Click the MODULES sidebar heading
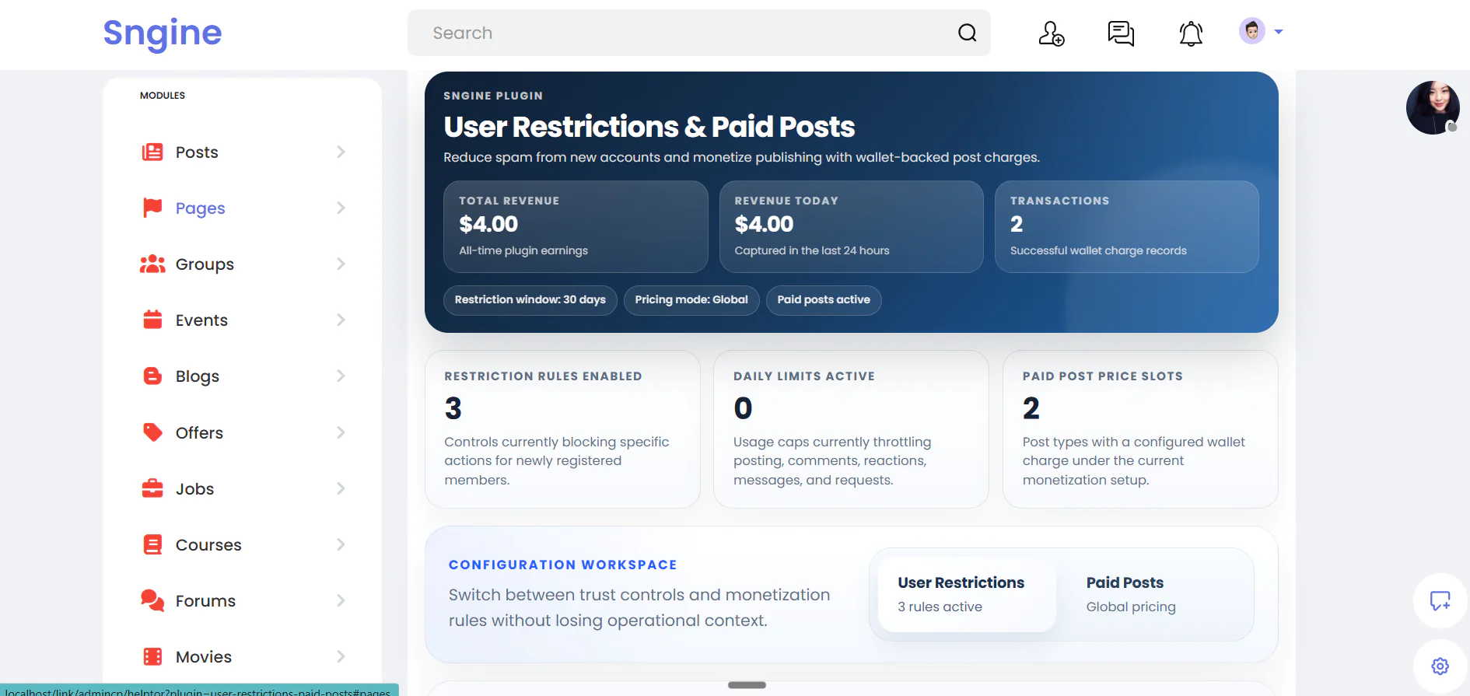 click(163, 96)
